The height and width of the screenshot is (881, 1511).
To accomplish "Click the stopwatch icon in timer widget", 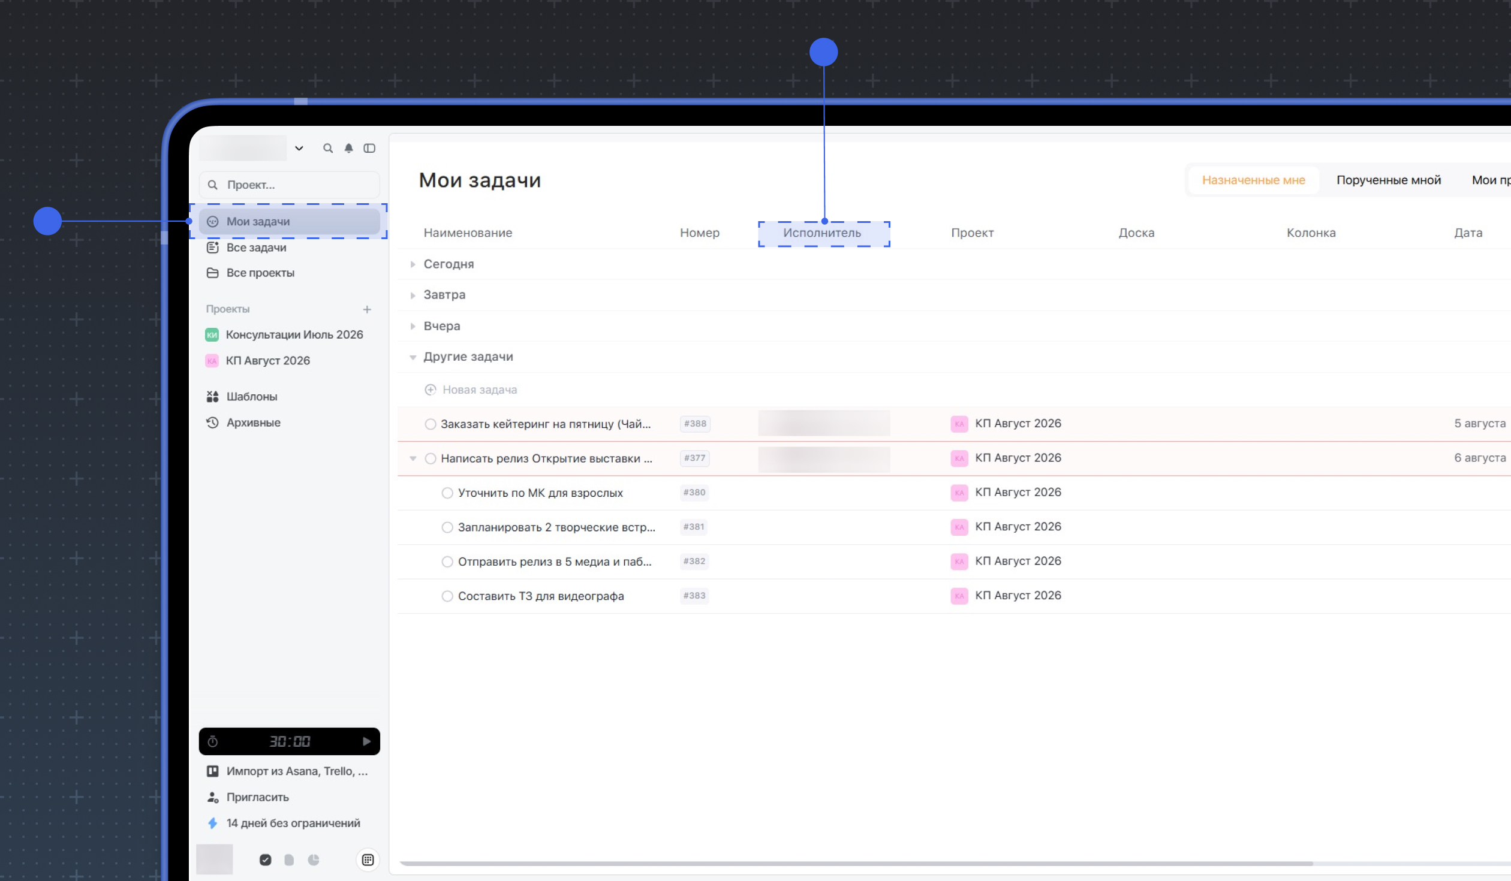I will coord(212,741).
